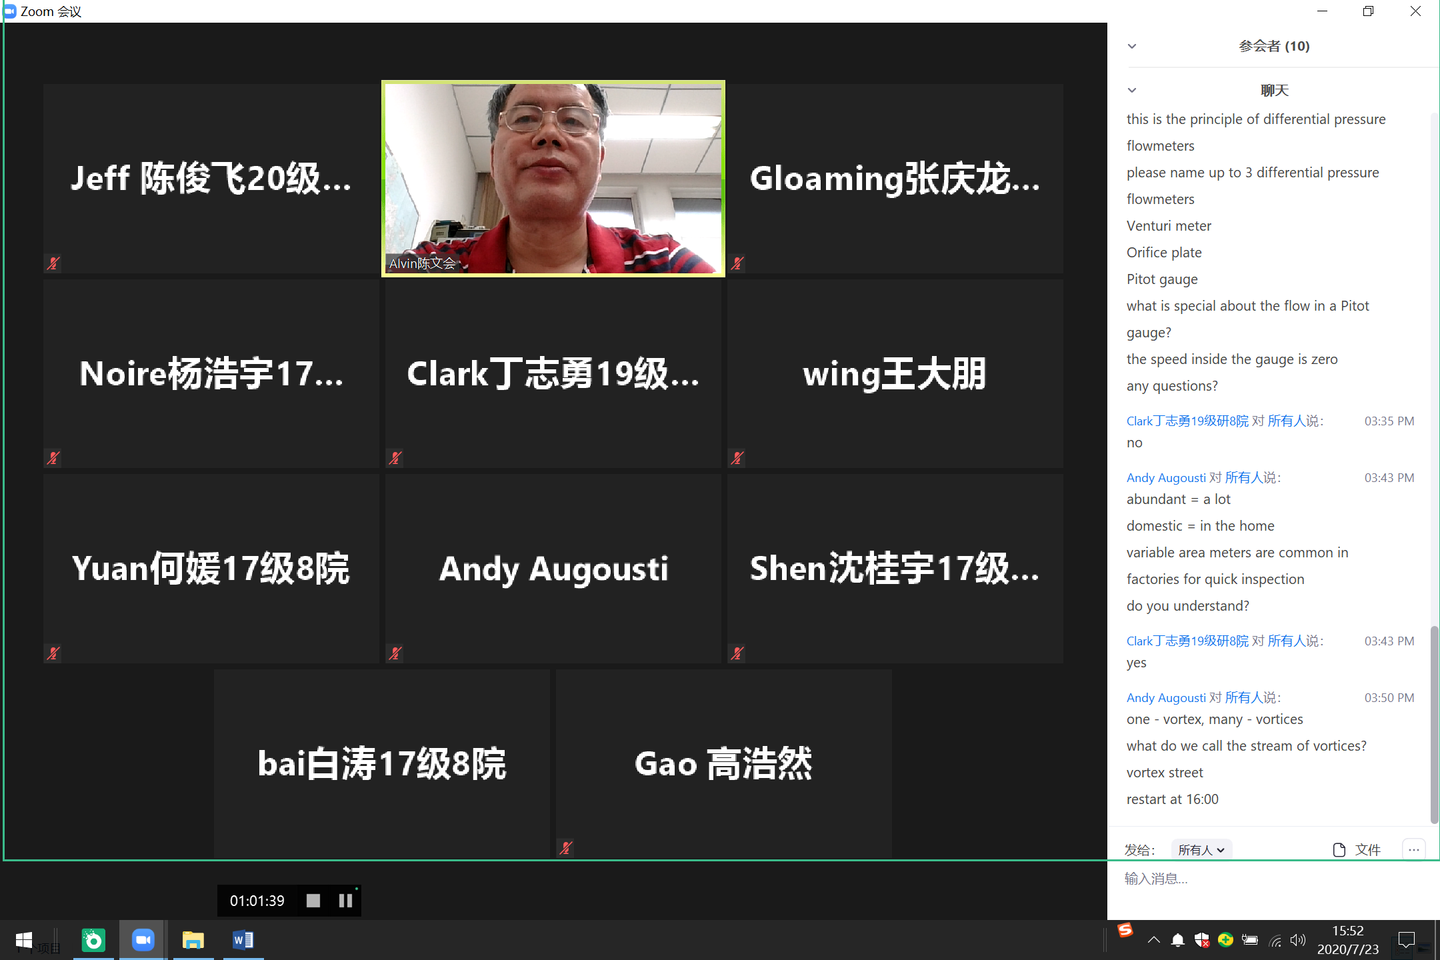Open the battery status tray icon
Image resolution: width=1440 pixels, height=960 pixels.
point(1250,940)
